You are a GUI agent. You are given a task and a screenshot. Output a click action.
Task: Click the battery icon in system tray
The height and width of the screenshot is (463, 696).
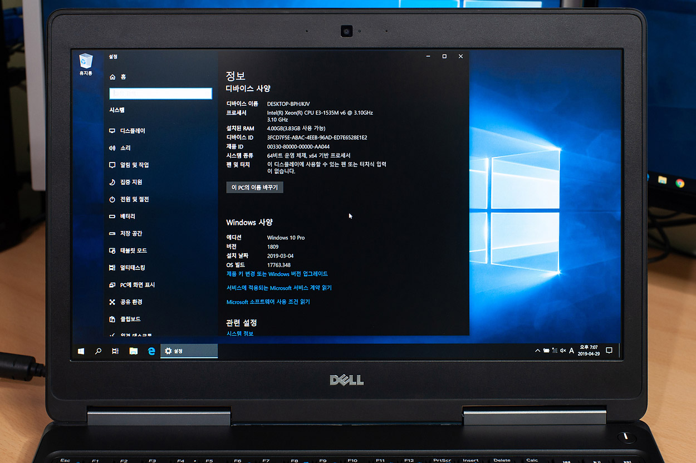tap(546, 351)
